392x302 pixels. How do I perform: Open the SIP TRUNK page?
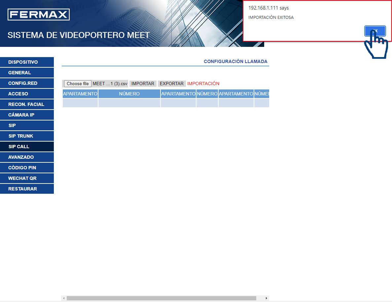tap(27, 136)
